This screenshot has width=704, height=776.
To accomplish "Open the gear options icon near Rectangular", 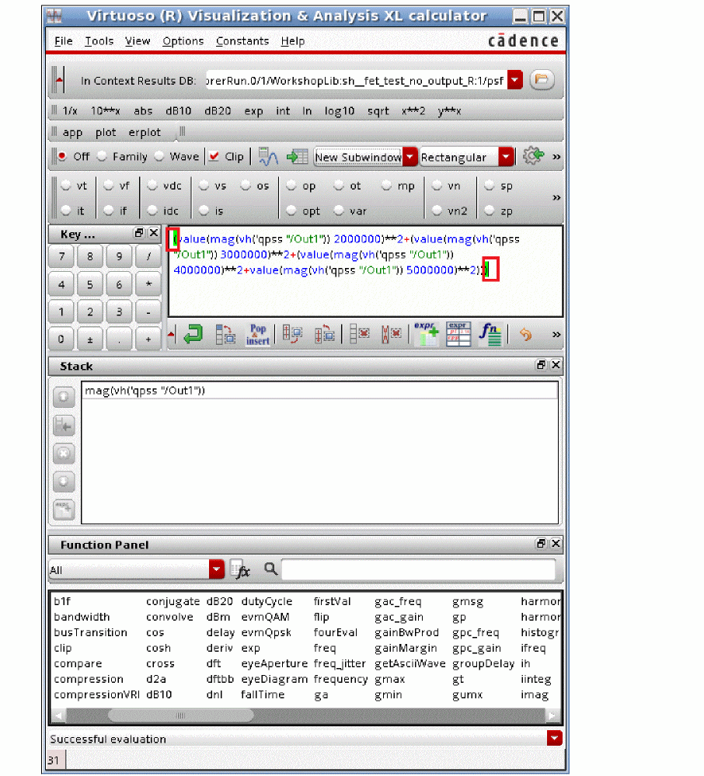I will [x=533, y=156].
